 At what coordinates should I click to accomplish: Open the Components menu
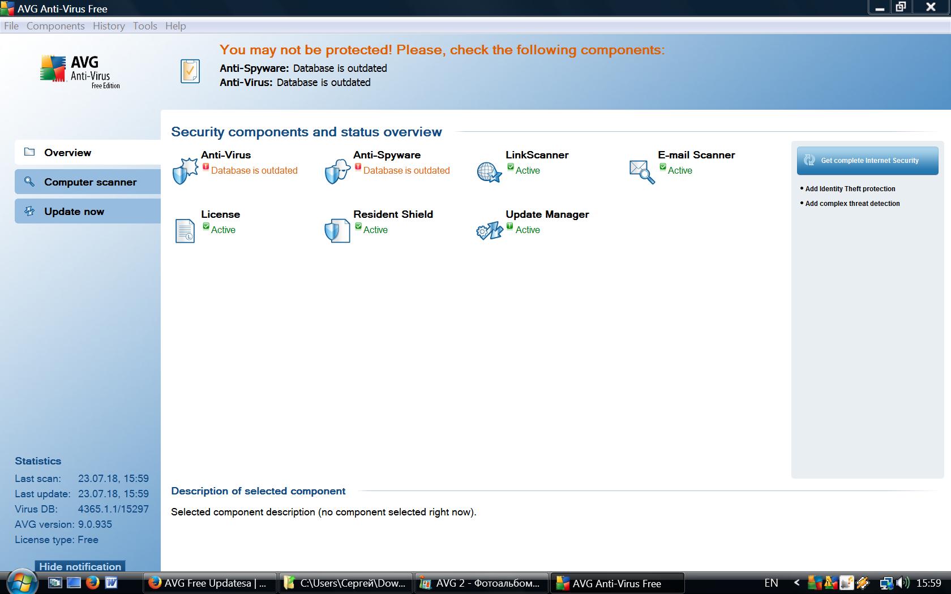point(55,26)
